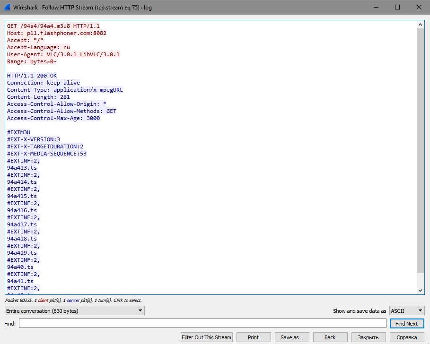Open help via the Справка button
Image resolution: width=430 pixels, height=344 pixels.
pyautogui.click(x=406, y=337)
